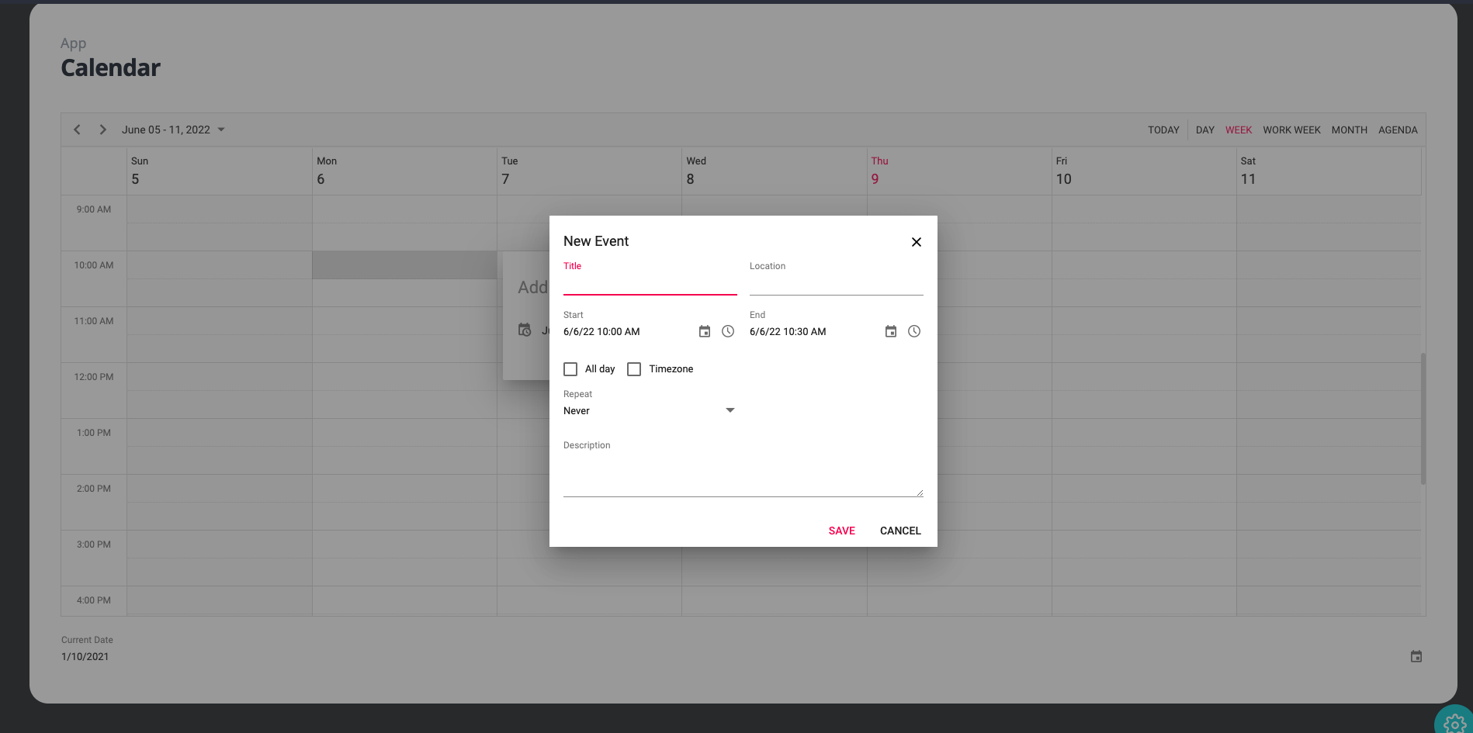Screen dimensions: 1473x733
Task: Open Current Date calendar picker icon
Action: [x=1416, y=657]
